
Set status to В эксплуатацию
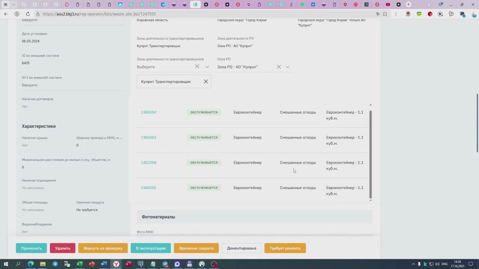(150, 248)
